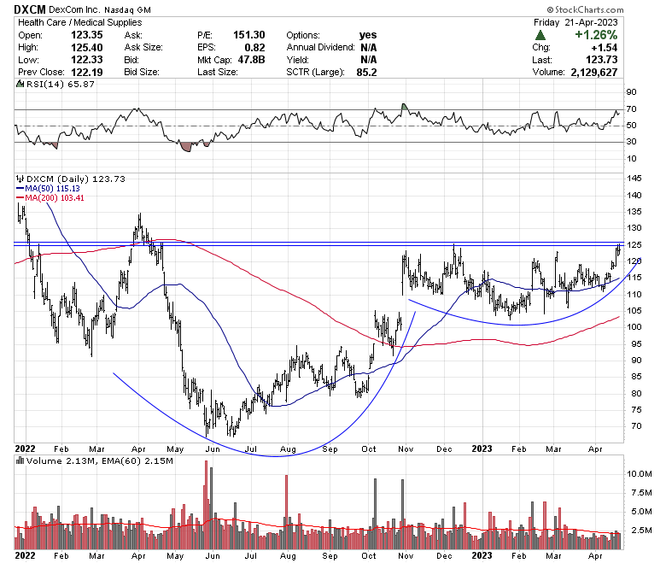The height and width of the screenshot is (563, 666).
Task: Click the 10.0M volume scale label
Action: (x=640, y=474)
